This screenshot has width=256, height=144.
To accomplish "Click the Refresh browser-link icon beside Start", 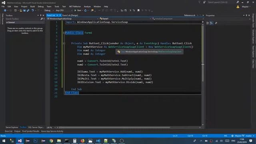I will click(85, 10).
